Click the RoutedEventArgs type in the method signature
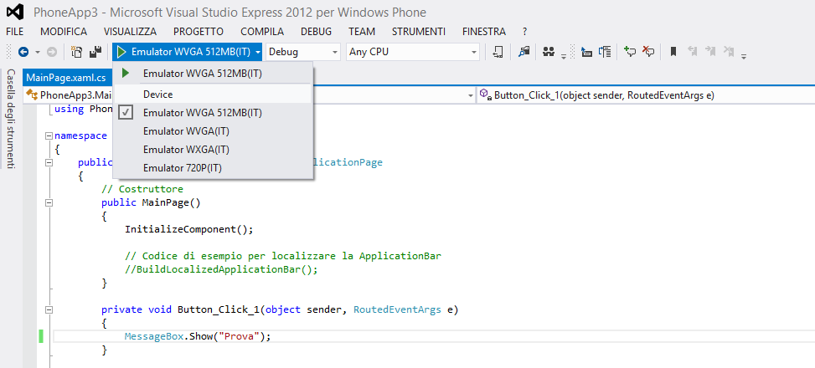The width and height of the screenshot is (815, 368). 397,309
